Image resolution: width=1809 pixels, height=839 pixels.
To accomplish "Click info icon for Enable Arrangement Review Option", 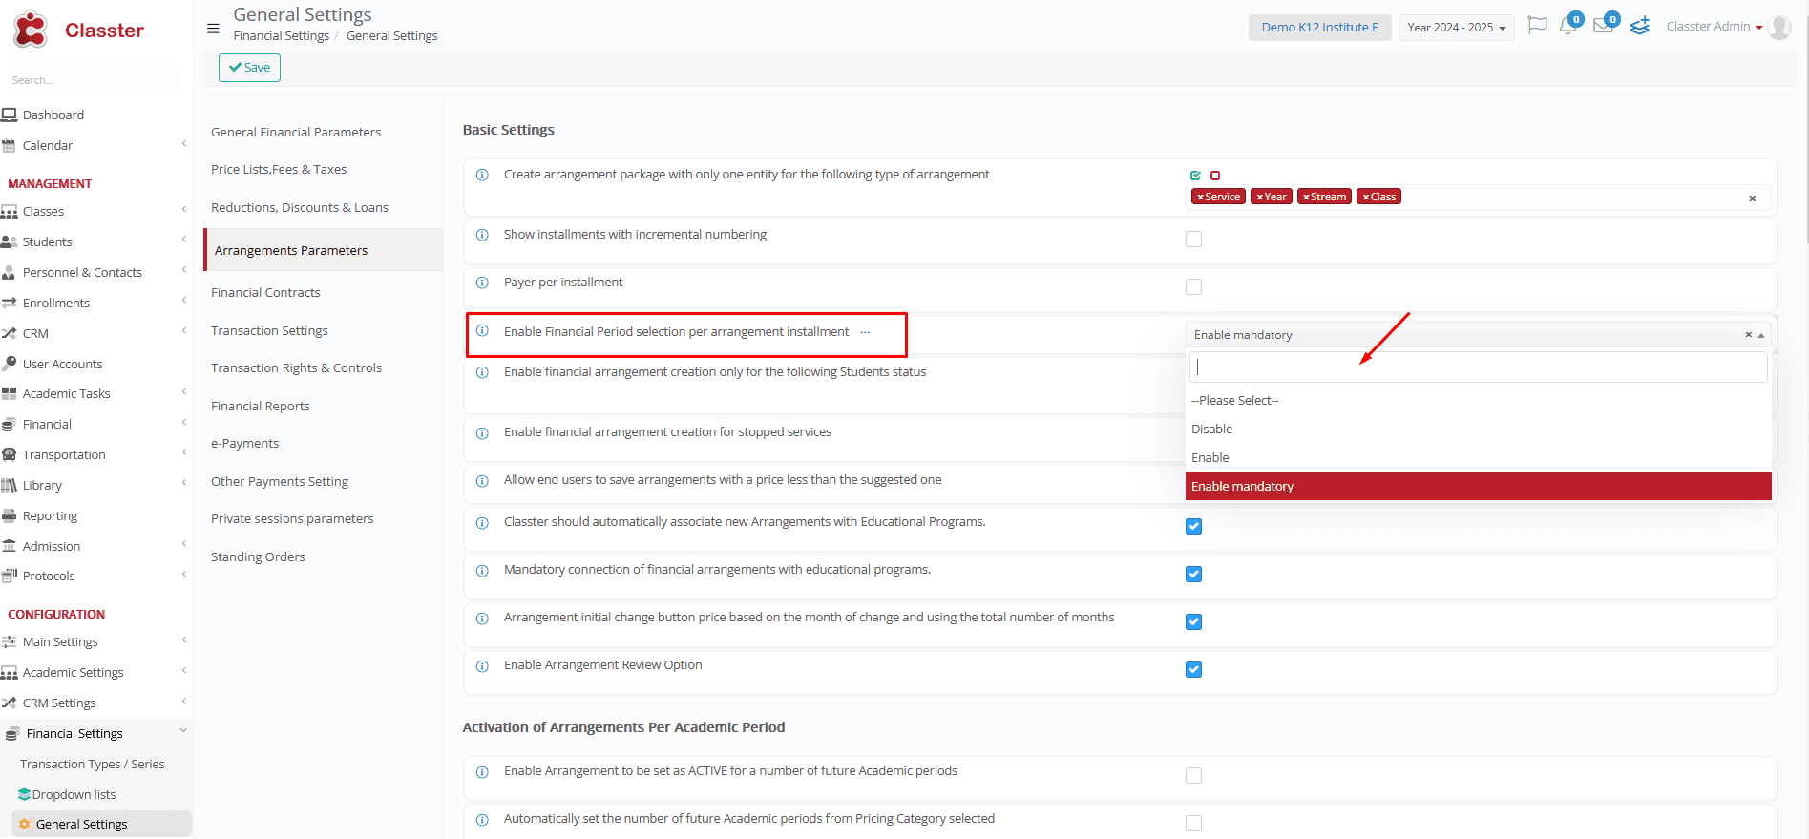I will pos(482,665).
